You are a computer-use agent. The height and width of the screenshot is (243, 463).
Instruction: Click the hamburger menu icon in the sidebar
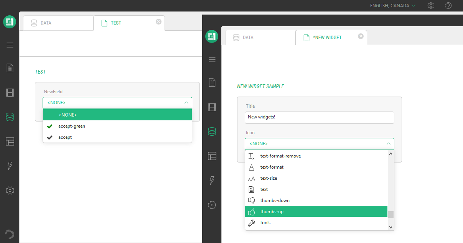click(x=10, y=45)
